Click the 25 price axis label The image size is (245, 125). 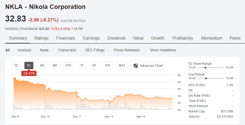[179, 110]
